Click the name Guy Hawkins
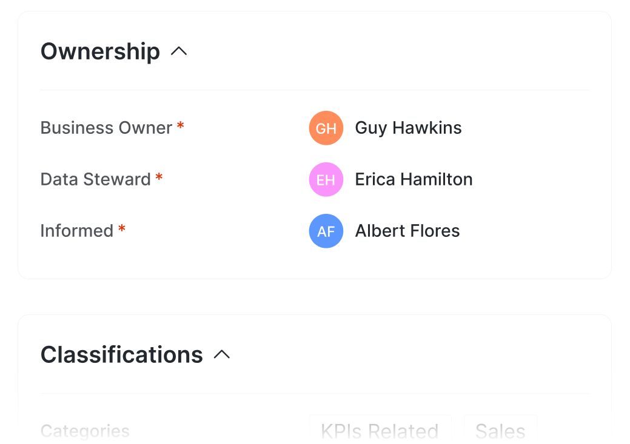Screen dimensions: 630x444 408,128
